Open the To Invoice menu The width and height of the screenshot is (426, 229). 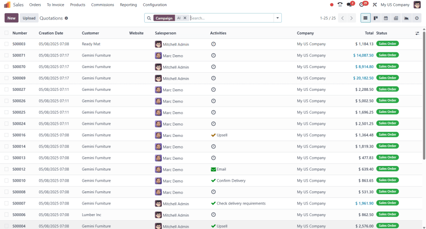[x=55, y=5]
